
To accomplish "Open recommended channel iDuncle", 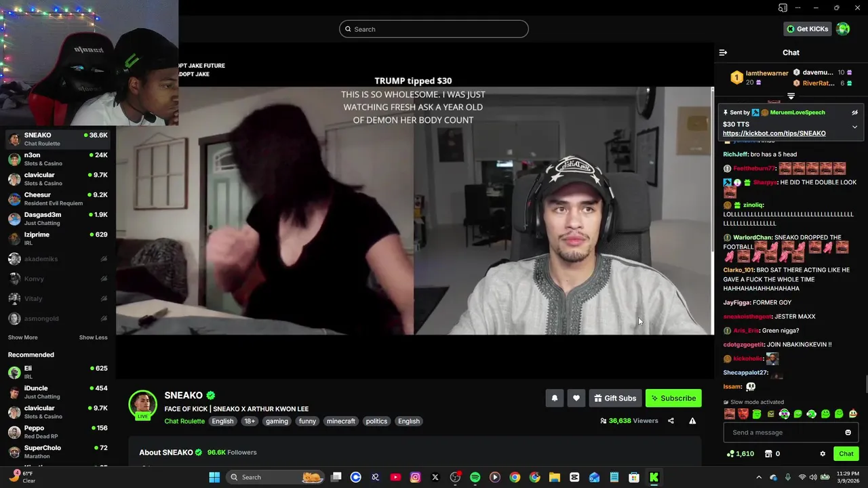I will [58, 392].
